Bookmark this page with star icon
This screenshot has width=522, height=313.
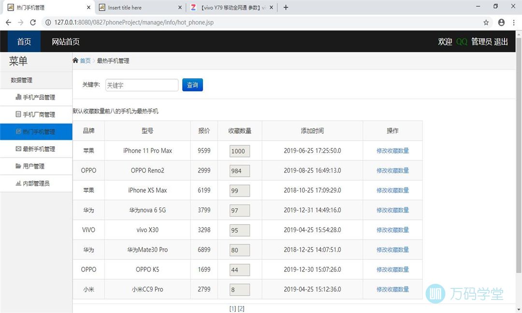pyautogui.click(x=486, y=22)
